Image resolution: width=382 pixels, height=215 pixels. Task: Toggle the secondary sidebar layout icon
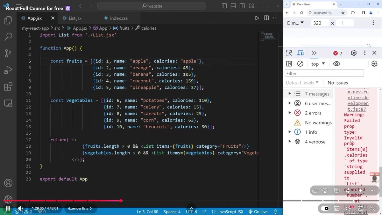tap(242, 6)
